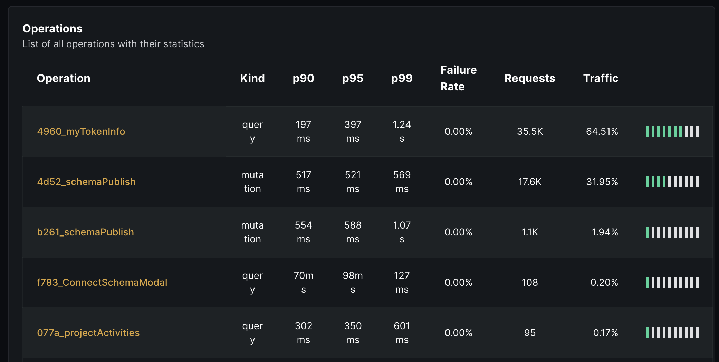The image size is (719, 362).
Task: Click the 64.51% traffic percentage
Action: (x=602, y=131)
